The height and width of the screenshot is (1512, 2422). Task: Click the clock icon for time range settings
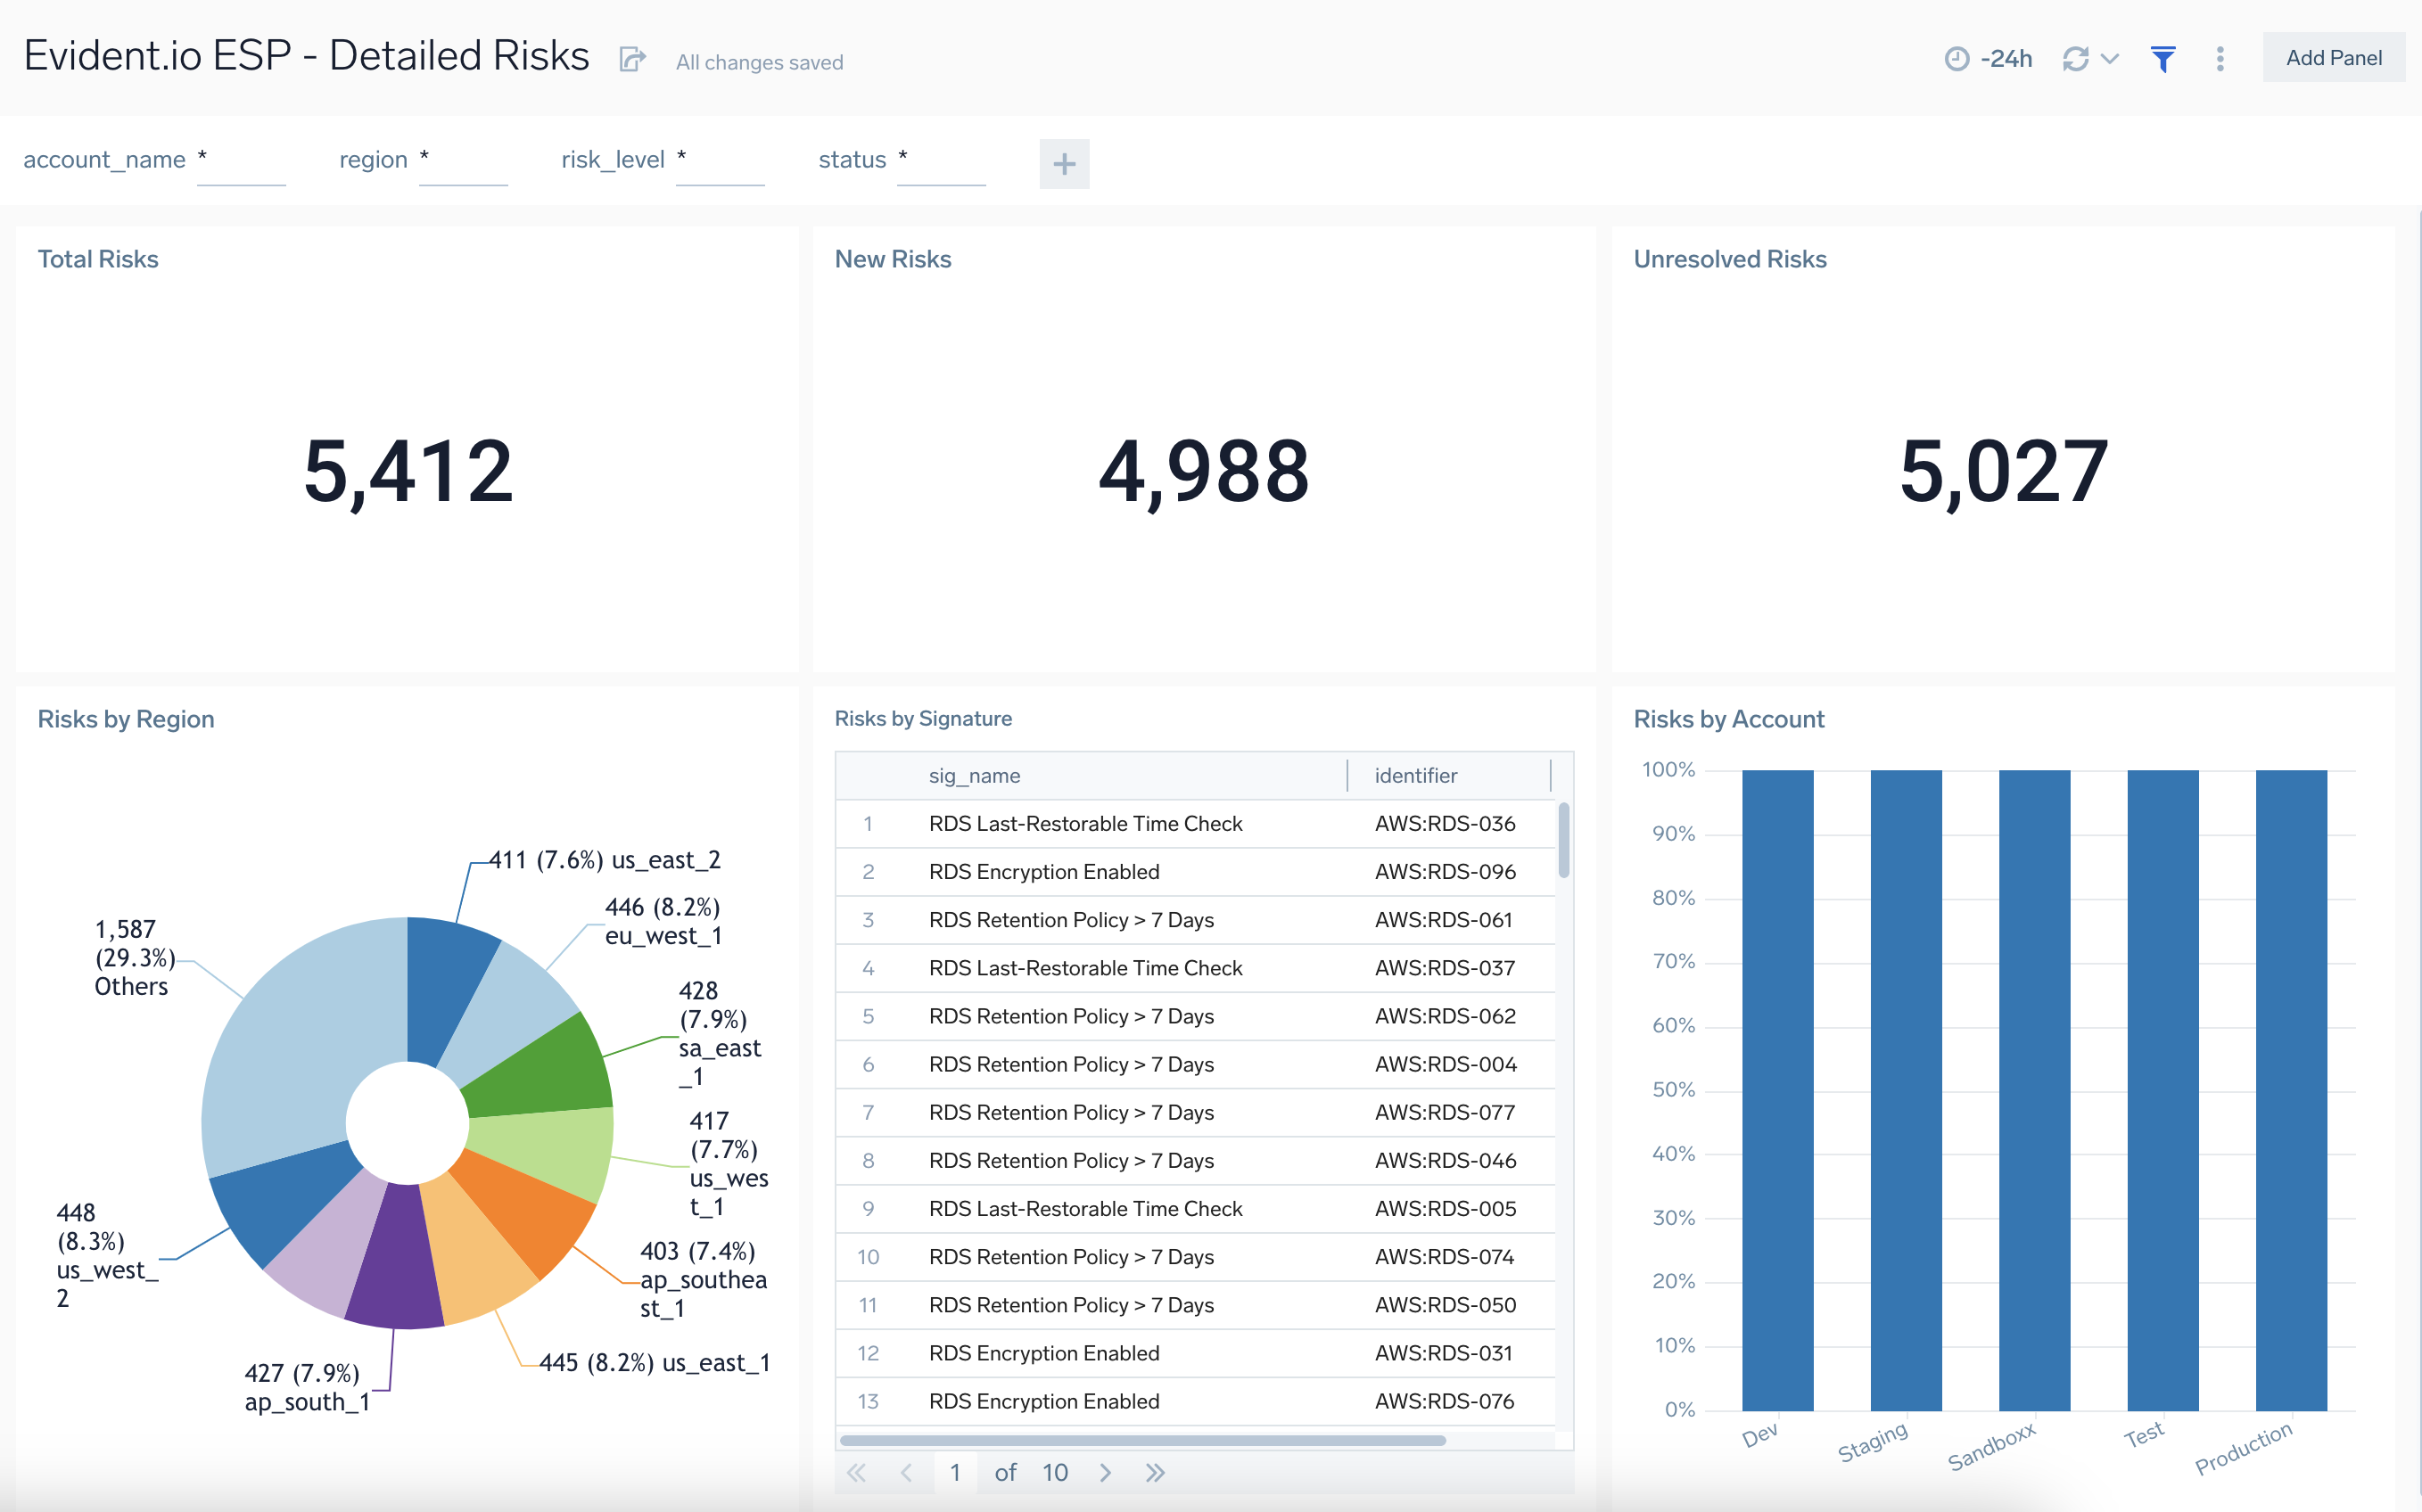pyautogui.click(x=1957, y=59)
